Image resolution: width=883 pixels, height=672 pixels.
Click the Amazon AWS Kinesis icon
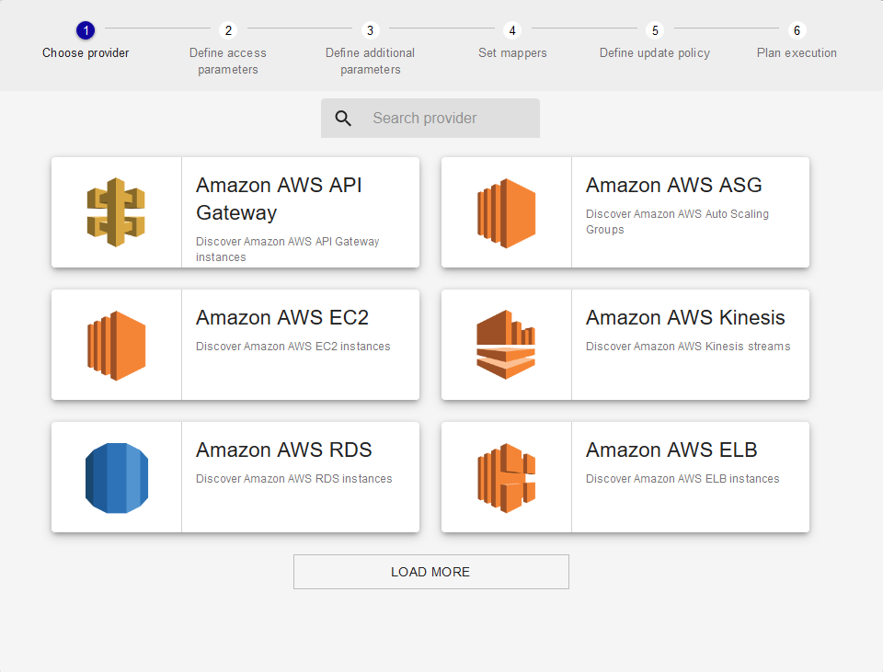click(x=506, y=345)
